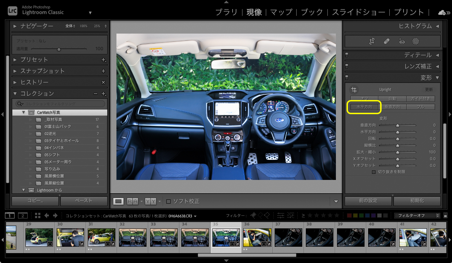
Task: Open second window display 2
Action: coord(23,216)
